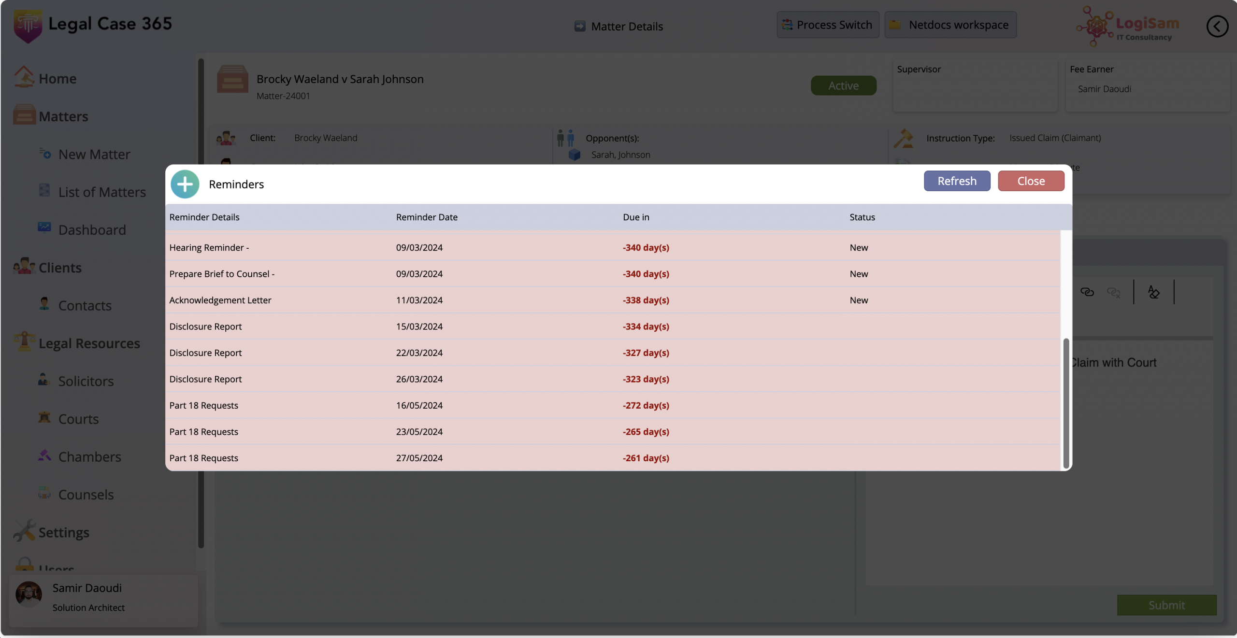Close the Reminders dialog
This screenshot has height=638, width=1237.
[1031, 181]
